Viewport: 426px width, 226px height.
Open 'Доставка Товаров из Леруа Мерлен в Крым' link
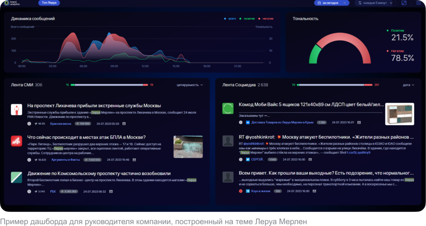(x=282, y=123)
